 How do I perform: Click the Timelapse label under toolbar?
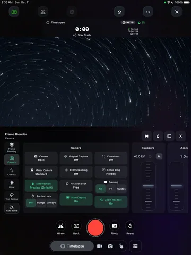pos(56,23)
